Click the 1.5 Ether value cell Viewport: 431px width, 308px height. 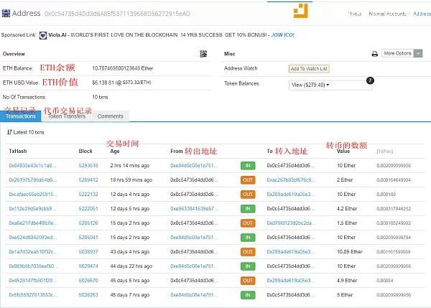coord(347,223)
